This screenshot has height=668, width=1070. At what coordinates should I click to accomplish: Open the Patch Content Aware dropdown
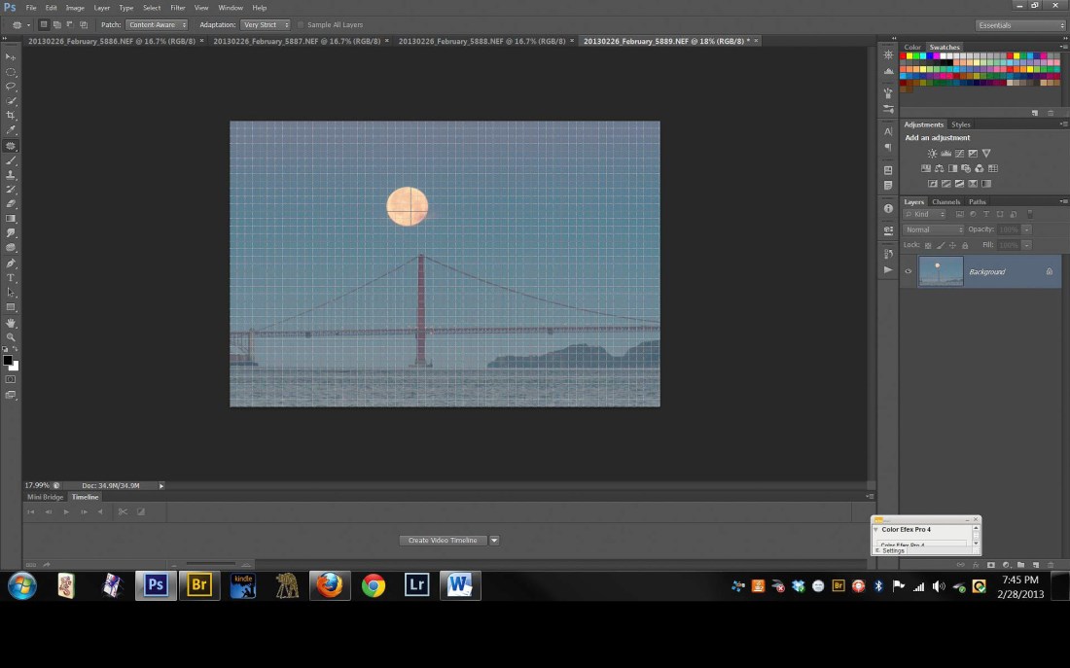pyautogui.click(x=157, y=24)
